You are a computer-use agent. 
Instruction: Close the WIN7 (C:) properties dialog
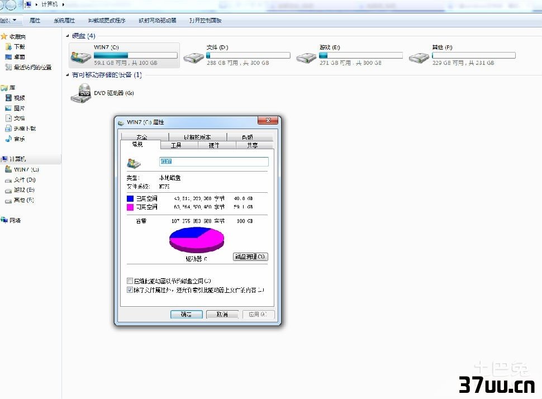[x=268, y=120]
